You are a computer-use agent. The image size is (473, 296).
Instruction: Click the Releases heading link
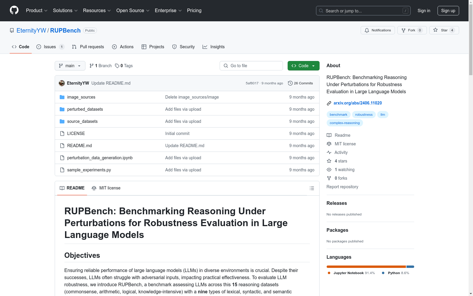pos(337,203)
